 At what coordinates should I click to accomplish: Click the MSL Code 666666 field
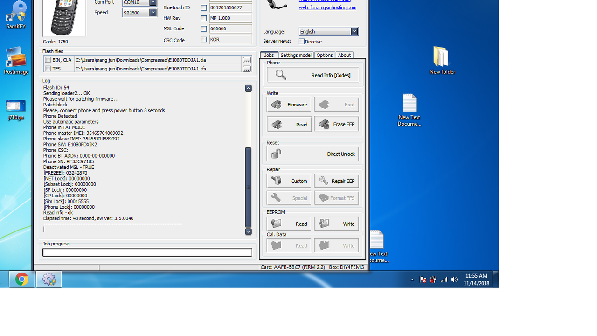230,29
